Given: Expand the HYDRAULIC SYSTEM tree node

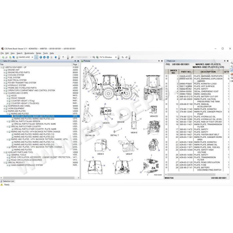Looking at the screenshot, I should coord(4,85).
